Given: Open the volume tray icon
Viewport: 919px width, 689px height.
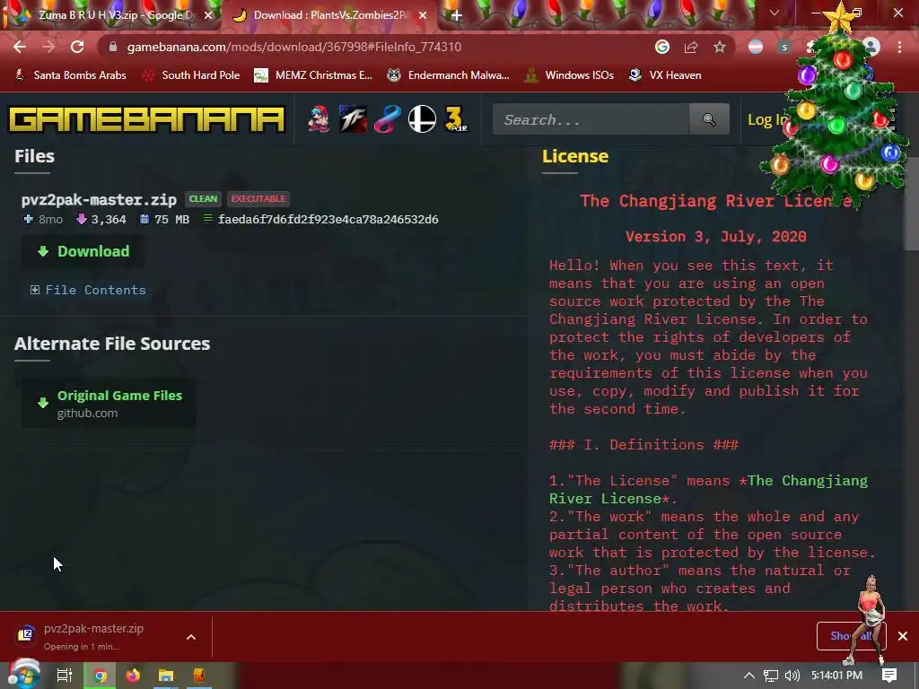Looking at the screenshot, I should 792,676.
